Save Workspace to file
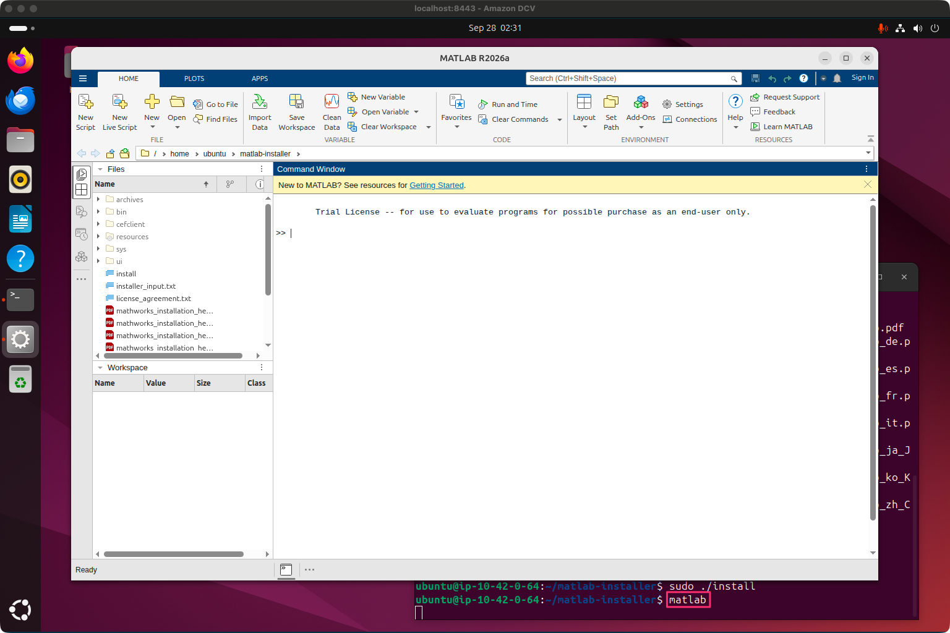The width and height of the screenshot is (950, 633). [x=297, y=113]
